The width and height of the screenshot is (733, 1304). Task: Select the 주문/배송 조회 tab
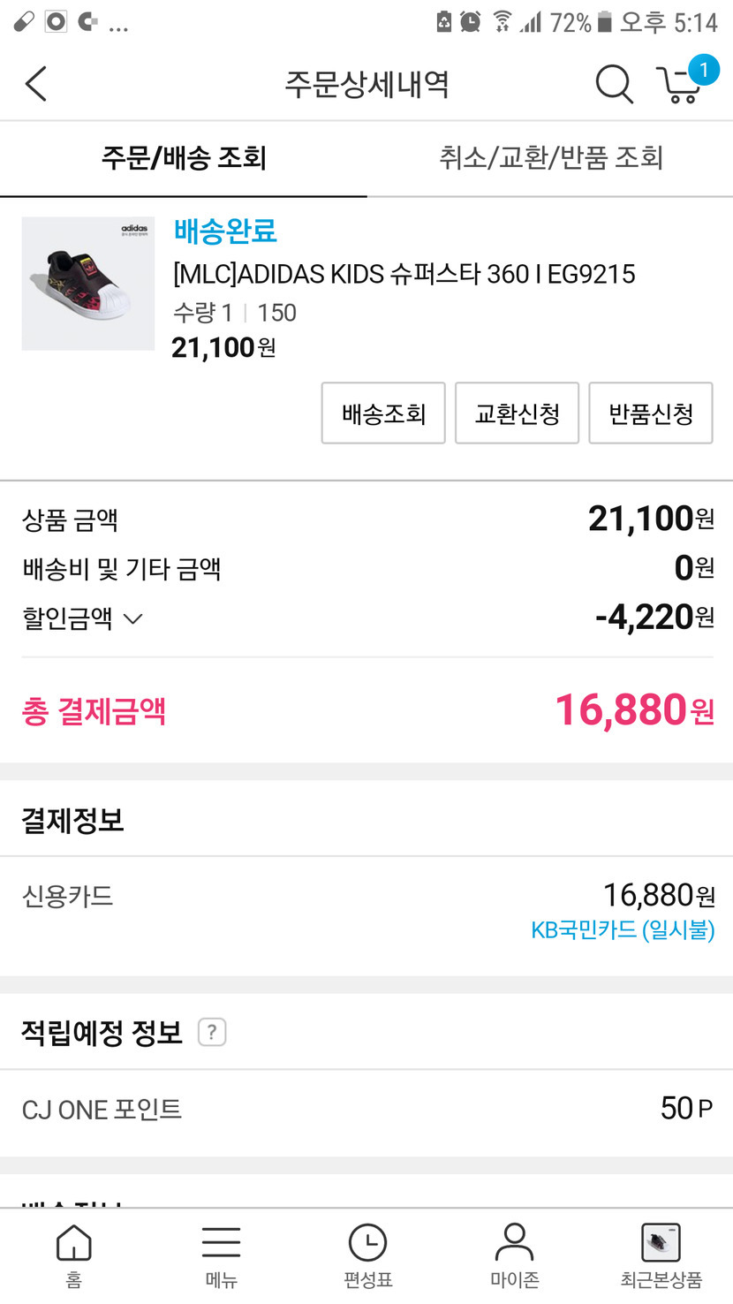click(x=184, y=158)
